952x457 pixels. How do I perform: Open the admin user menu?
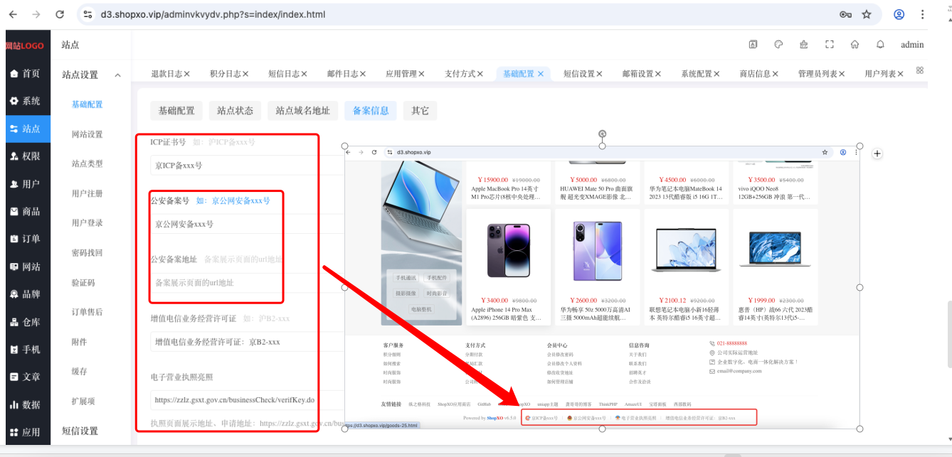912,44
